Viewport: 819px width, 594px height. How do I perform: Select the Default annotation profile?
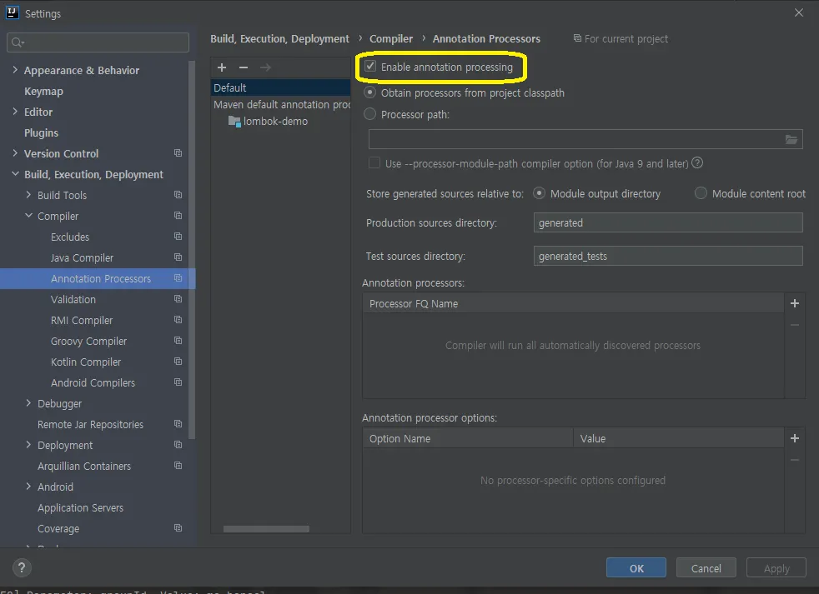(x=280, y=87)
